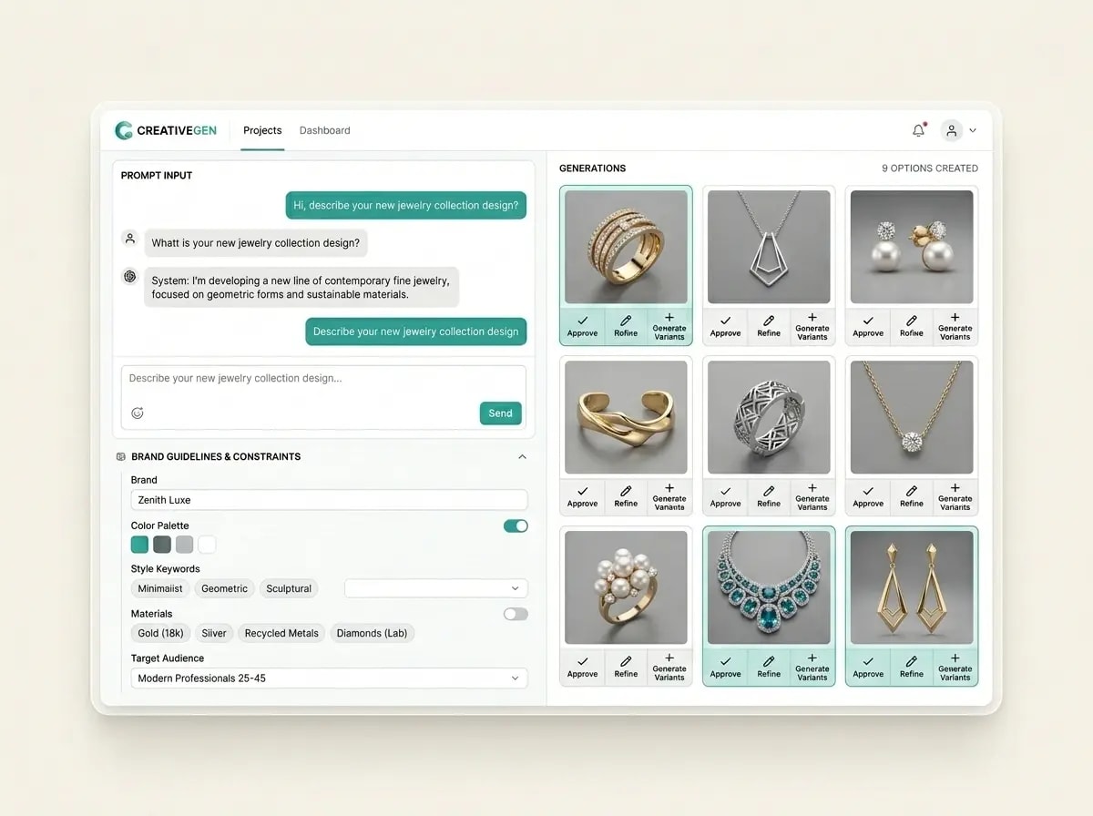Refine the stacked gold band ring
The image size is (1093, 816).
[626, 326]
